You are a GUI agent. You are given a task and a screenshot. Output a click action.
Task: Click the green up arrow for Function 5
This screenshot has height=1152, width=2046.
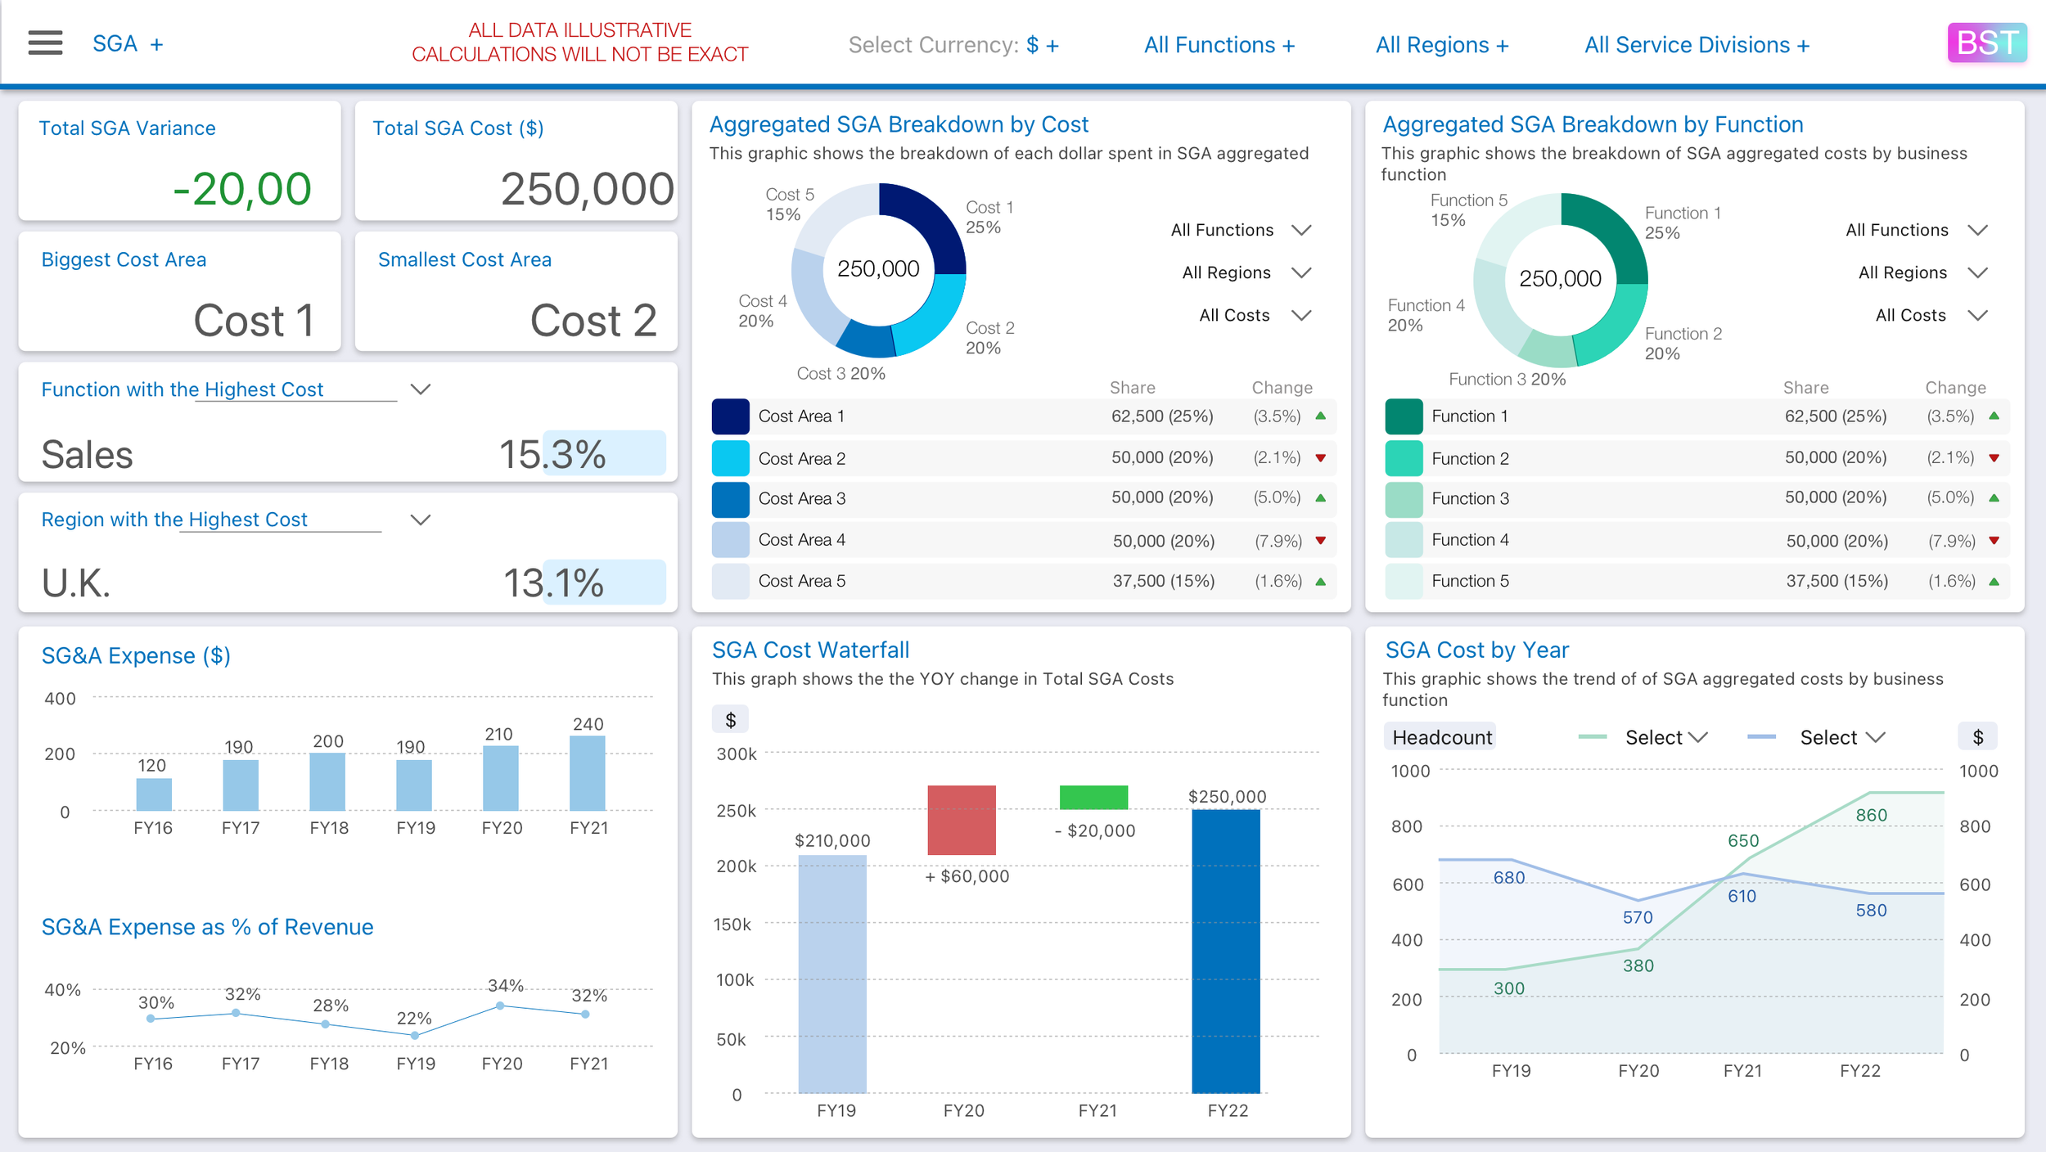[x=1994, y=582]
